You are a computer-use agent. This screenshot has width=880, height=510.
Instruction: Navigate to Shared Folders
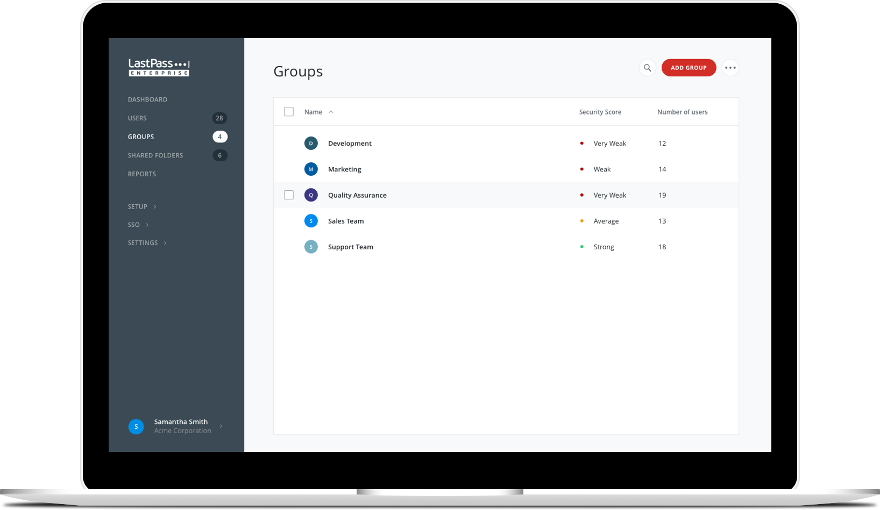coord(155,155)
